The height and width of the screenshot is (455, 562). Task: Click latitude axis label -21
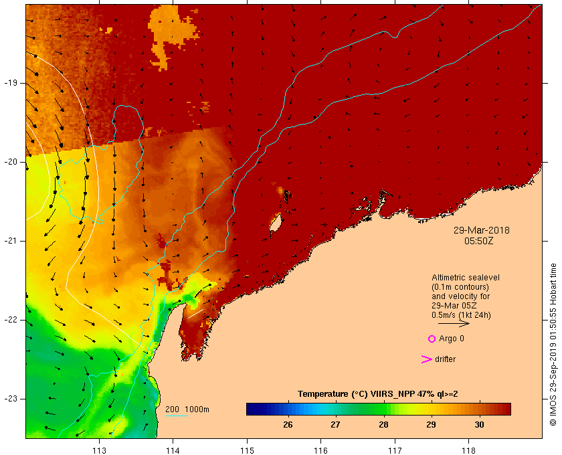coord(11,241)
